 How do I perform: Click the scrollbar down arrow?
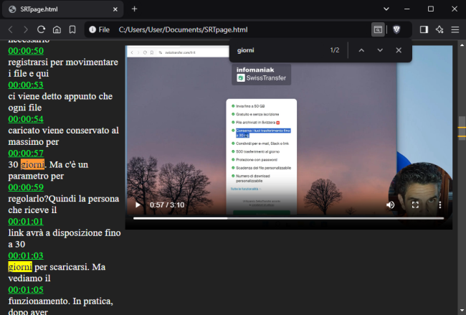462,311
